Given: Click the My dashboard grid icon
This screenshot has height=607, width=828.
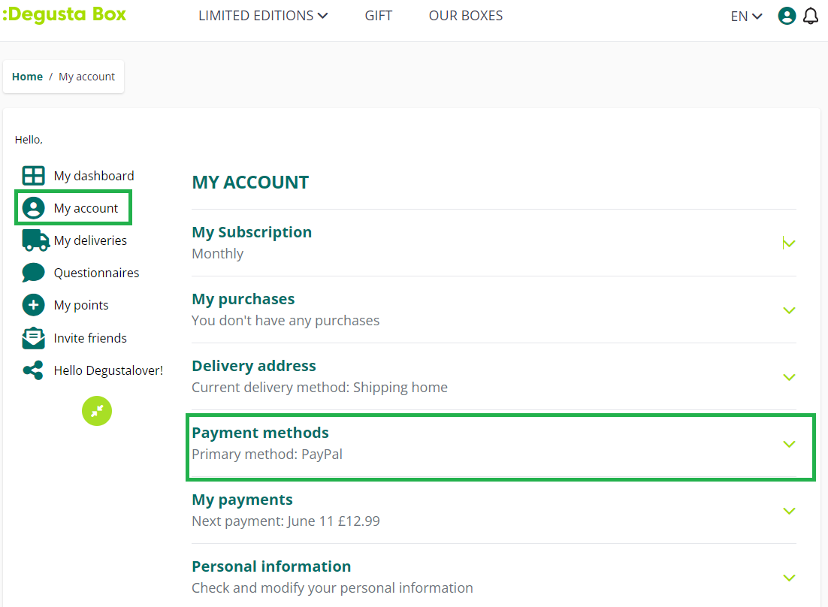Looking at the screenshot, I should 33,176.
